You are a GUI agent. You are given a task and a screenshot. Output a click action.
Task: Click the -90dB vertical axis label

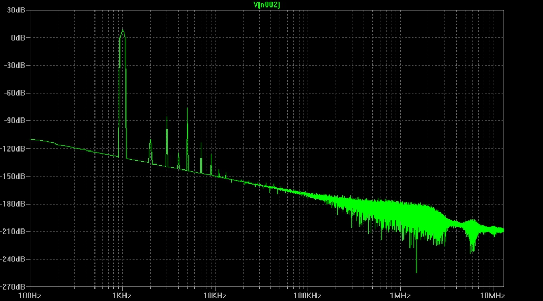click(x=17, y=121)
